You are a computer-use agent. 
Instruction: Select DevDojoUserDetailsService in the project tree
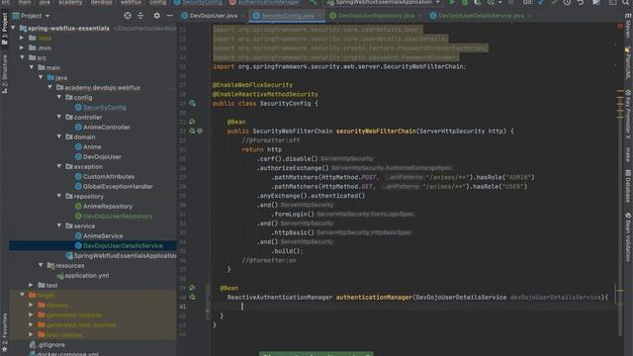(x=123, y=245)
